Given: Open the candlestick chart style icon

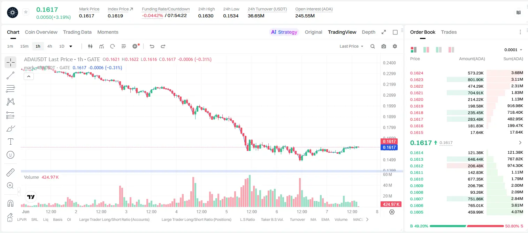Looking at the screenshot, I should (91, 46).
